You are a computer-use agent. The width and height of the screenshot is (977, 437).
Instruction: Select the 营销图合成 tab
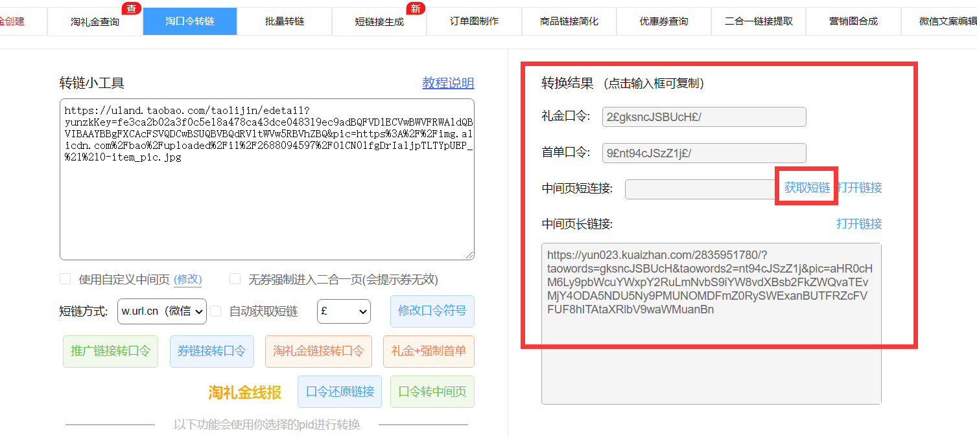pos(854,21)
